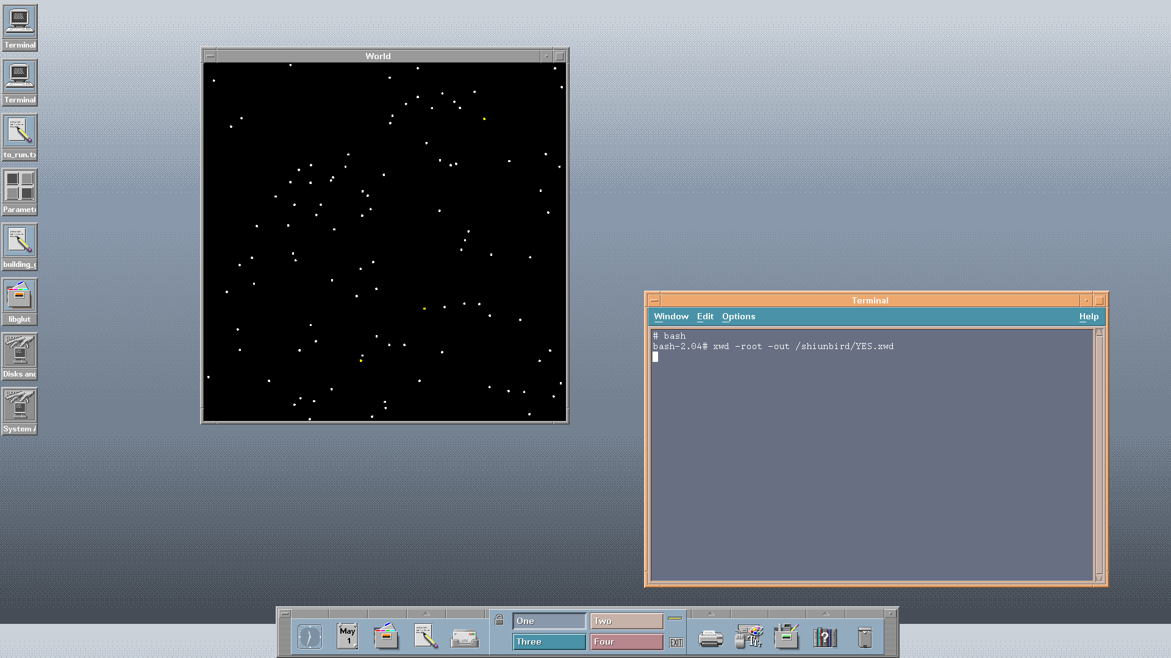1171x658 pixels.
Task: Switch to workspace Three
Action: (x=549, y=642)
